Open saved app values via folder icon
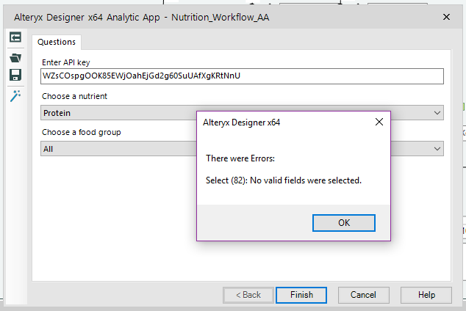The height and width of the screenshot is (311, 466). point(15,57)
